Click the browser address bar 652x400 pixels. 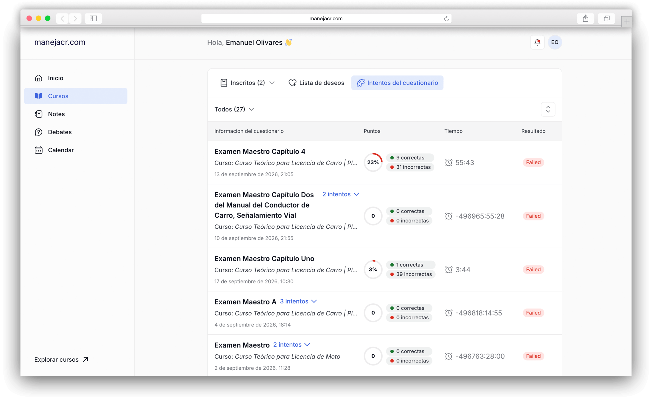tap(326, 19)
